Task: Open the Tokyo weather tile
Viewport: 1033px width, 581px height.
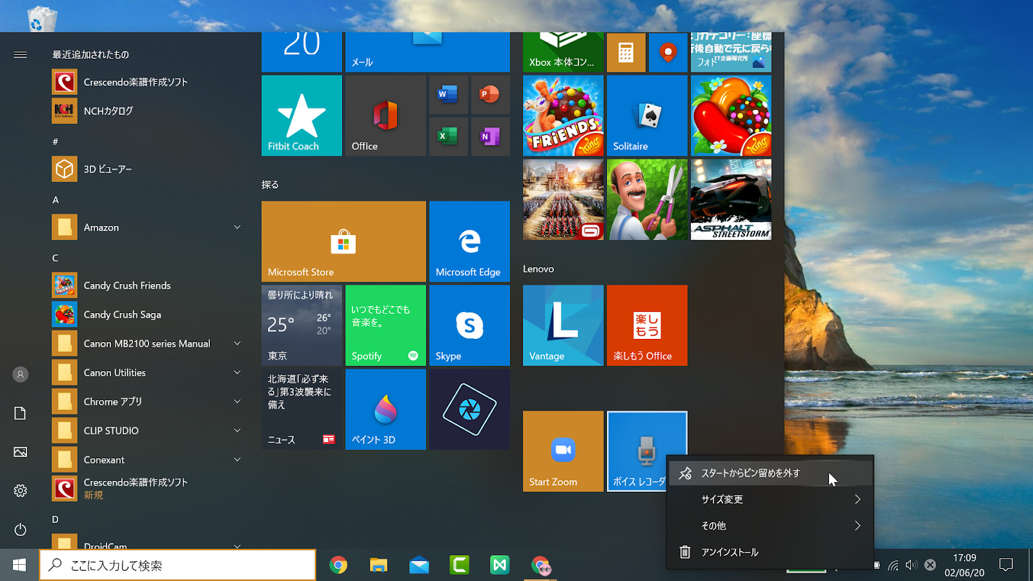Action: tap(302, 325)
